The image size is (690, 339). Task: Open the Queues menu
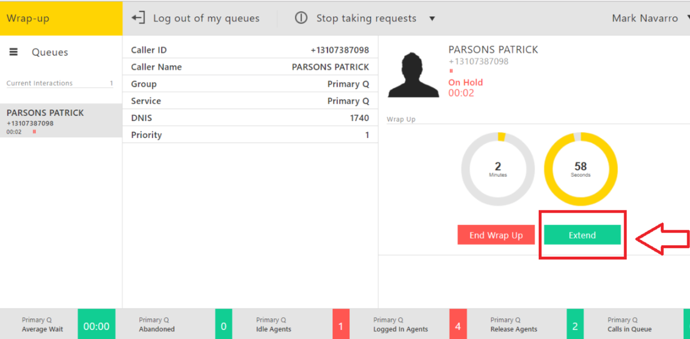click(x=50, y=52)
